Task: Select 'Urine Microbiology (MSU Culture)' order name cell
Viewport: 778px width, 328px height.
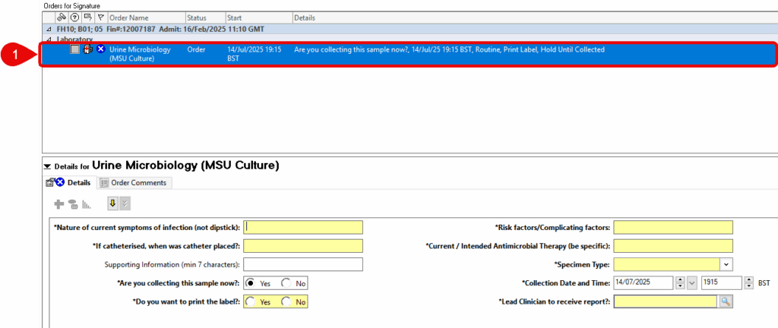Action: (140, 54)
